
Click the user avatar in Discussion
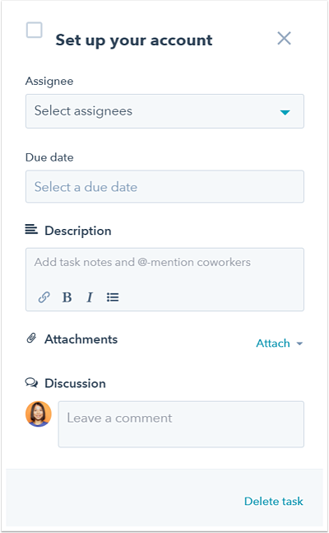click(x=39, y=414)
